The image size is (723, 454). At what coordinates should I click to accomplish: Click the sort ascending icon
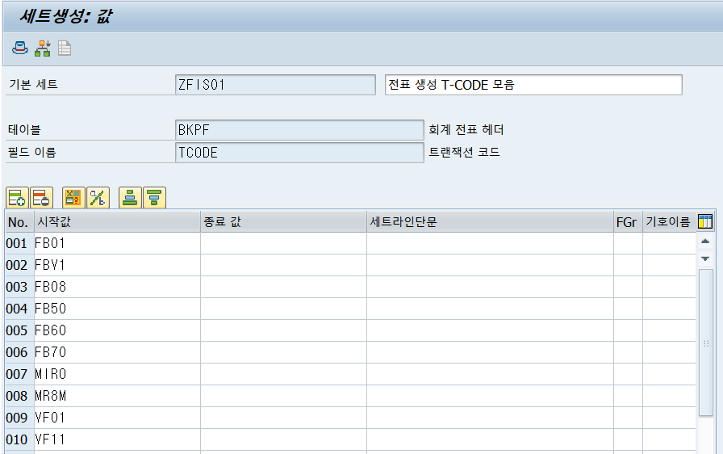[130, 198]
